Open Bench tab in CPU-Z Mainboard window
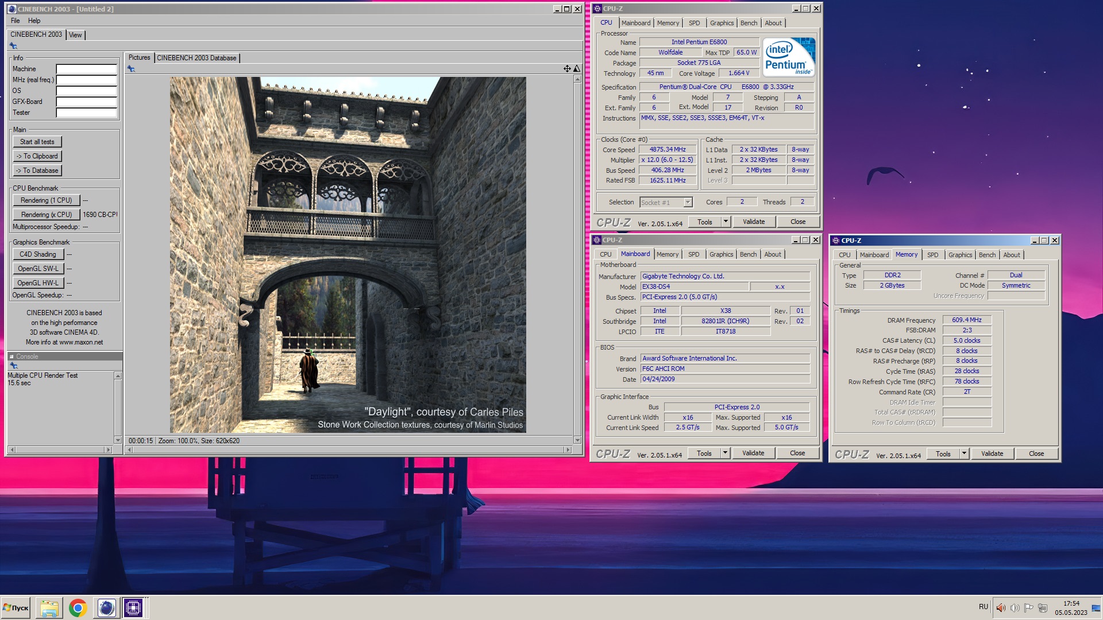 (748, 254)
